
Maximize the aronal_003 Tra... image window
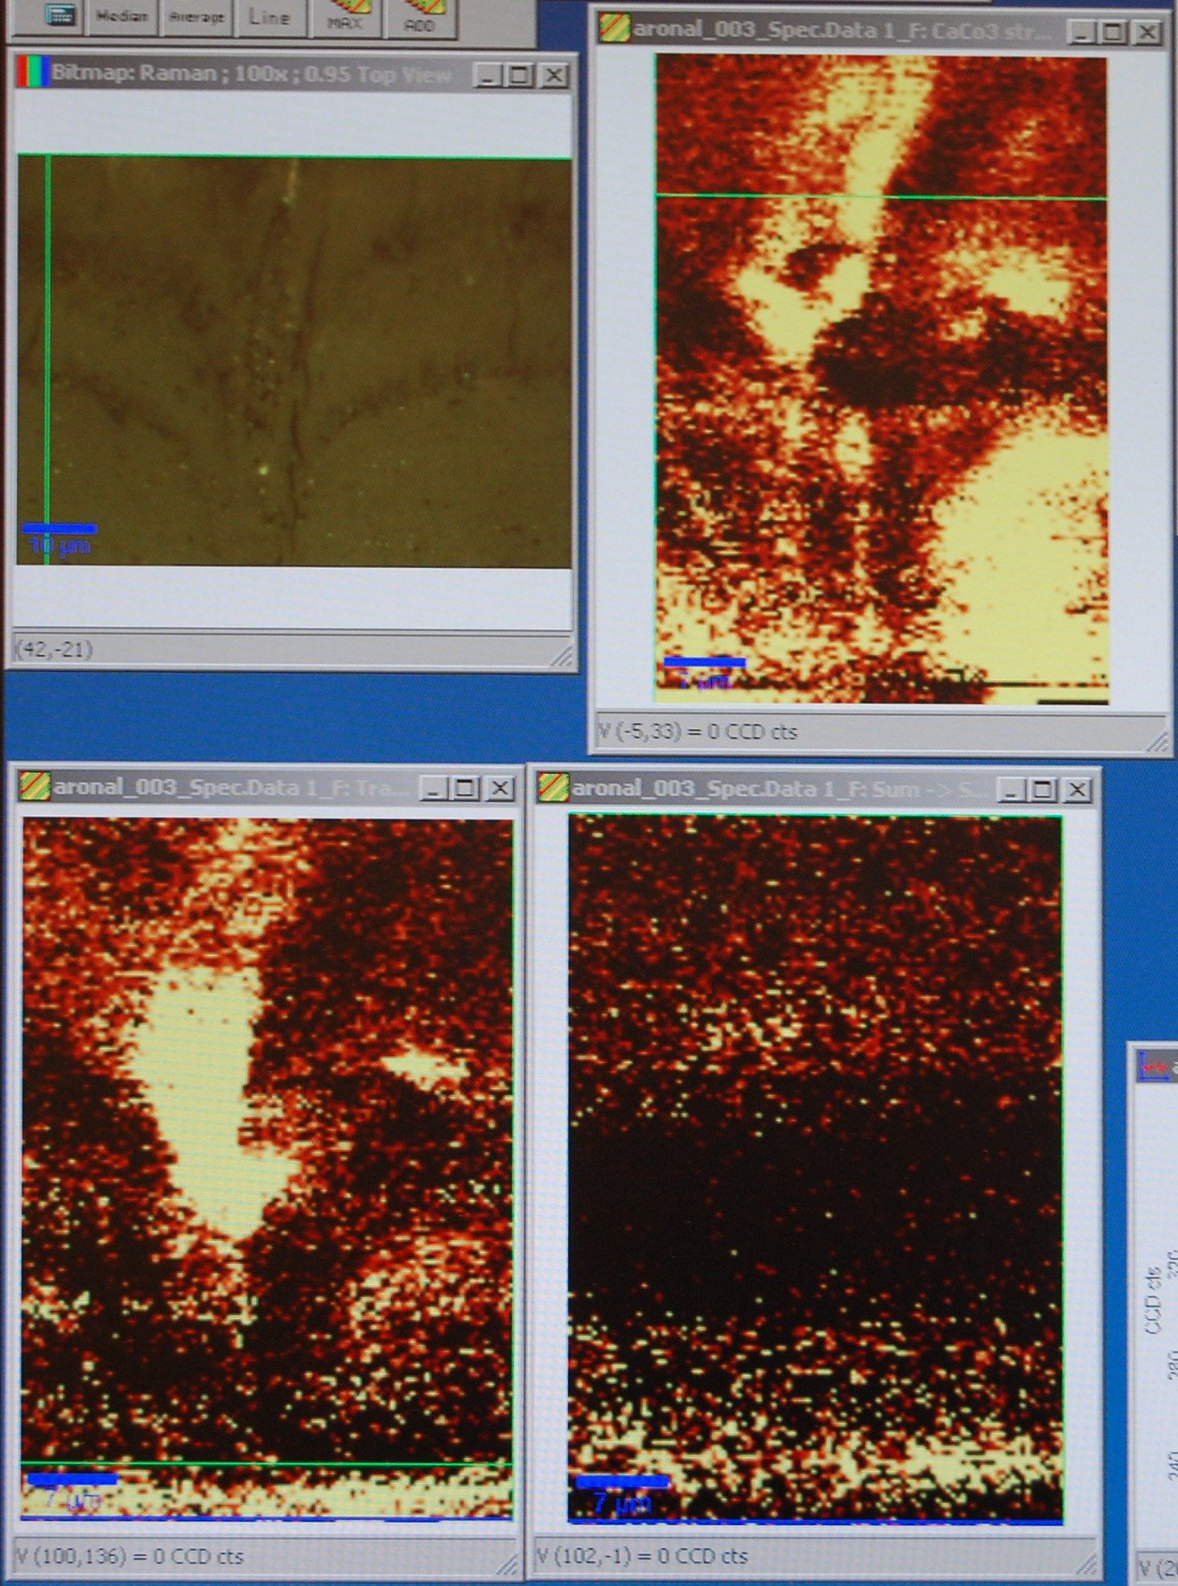click(466, 789)
